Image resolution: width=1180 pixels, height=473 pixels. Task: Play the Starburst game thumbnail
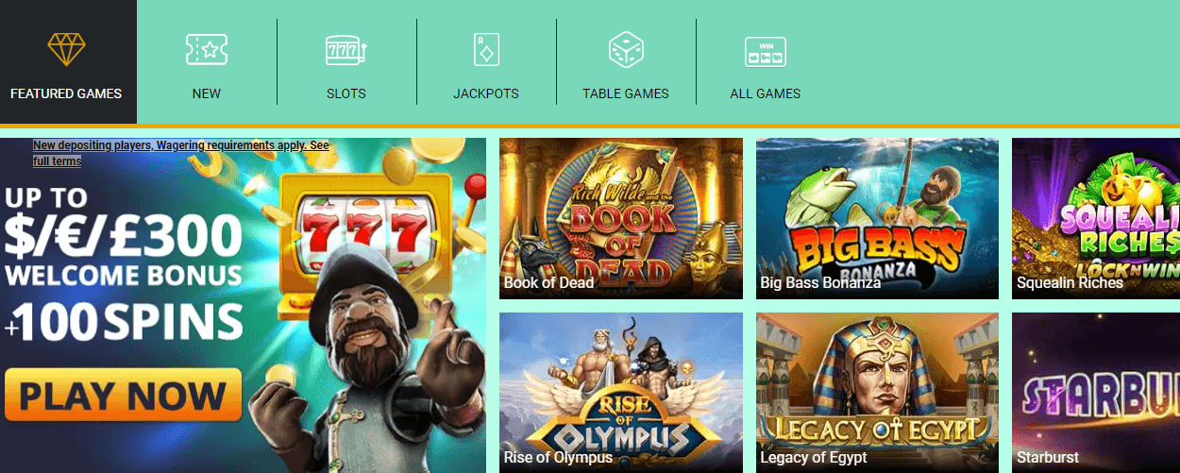click(1096, 393)
